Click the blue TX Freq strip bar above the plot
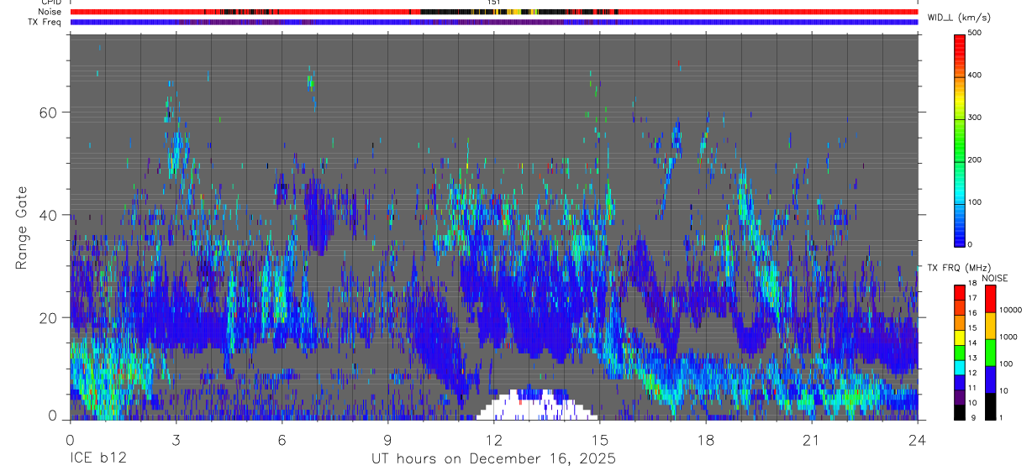 [493, 22]
